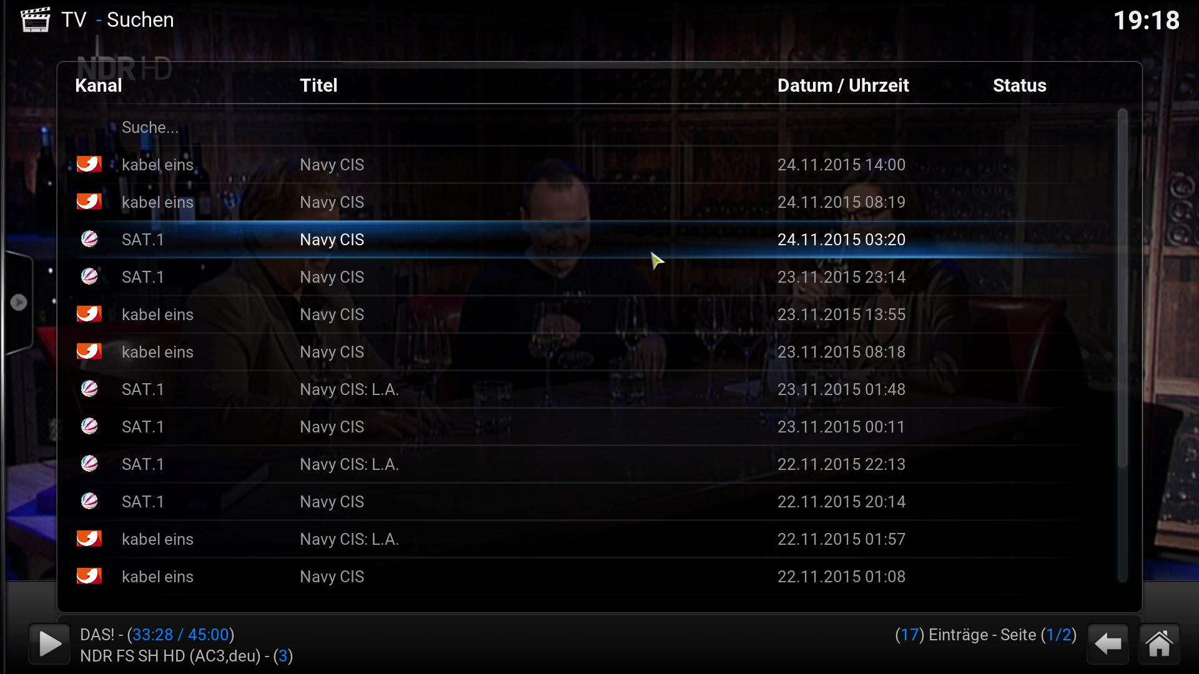Screen dimensions: 1199x674
Task: Click the home icon button
Action: 1159,643
